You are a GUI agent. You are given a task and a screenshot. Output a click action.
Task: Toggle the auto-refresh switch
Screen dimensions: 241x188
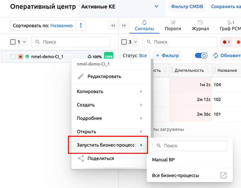(201, 56)
